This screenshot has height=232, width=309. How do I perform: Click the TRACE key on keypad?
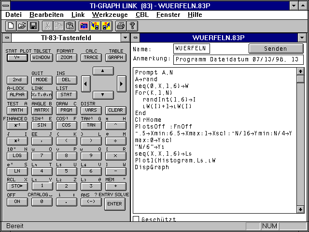point(91,58)
